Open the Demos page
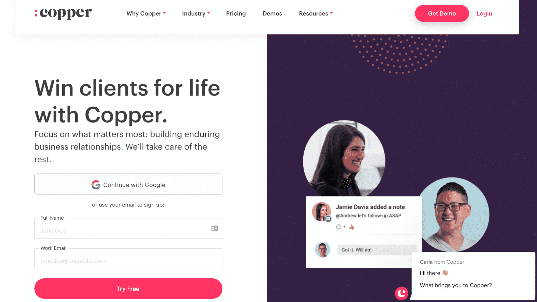This screenshot has height=302, width=537. tap(272, 13)
